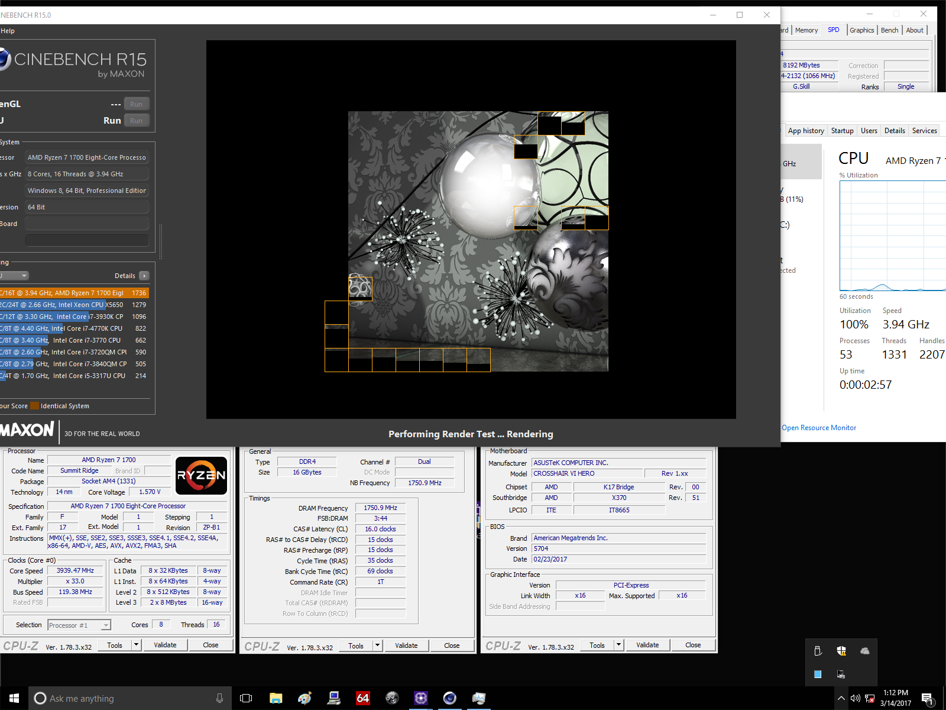Expand Tools arrow in CPU-Z memory window
Image resolution: width=946 pixels, height=710 pixels.
pyautogui.click(x=377, y=646)
